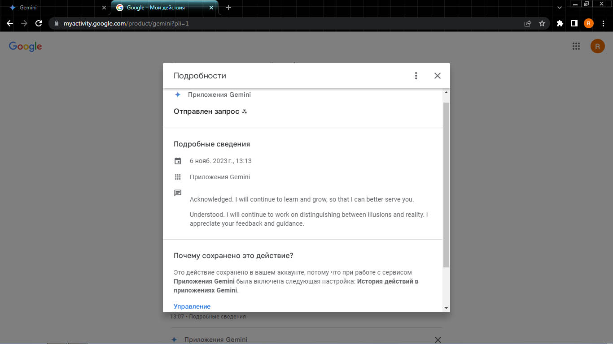
Task: Close the Google – Мои действия tab
Action: pos(211,8)
